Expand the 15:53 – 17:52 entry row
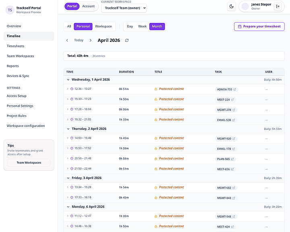This screenshot has height=232, width=290. pos(68,148)
